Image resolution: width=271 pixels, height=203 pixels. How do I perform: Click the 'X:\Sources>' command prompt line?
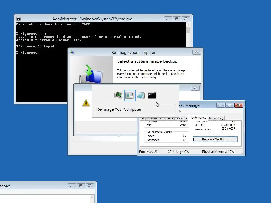(x=28, y=53)
